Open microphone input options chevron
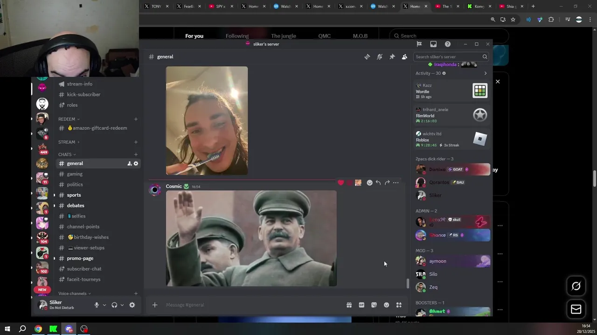 pos(104,305)
